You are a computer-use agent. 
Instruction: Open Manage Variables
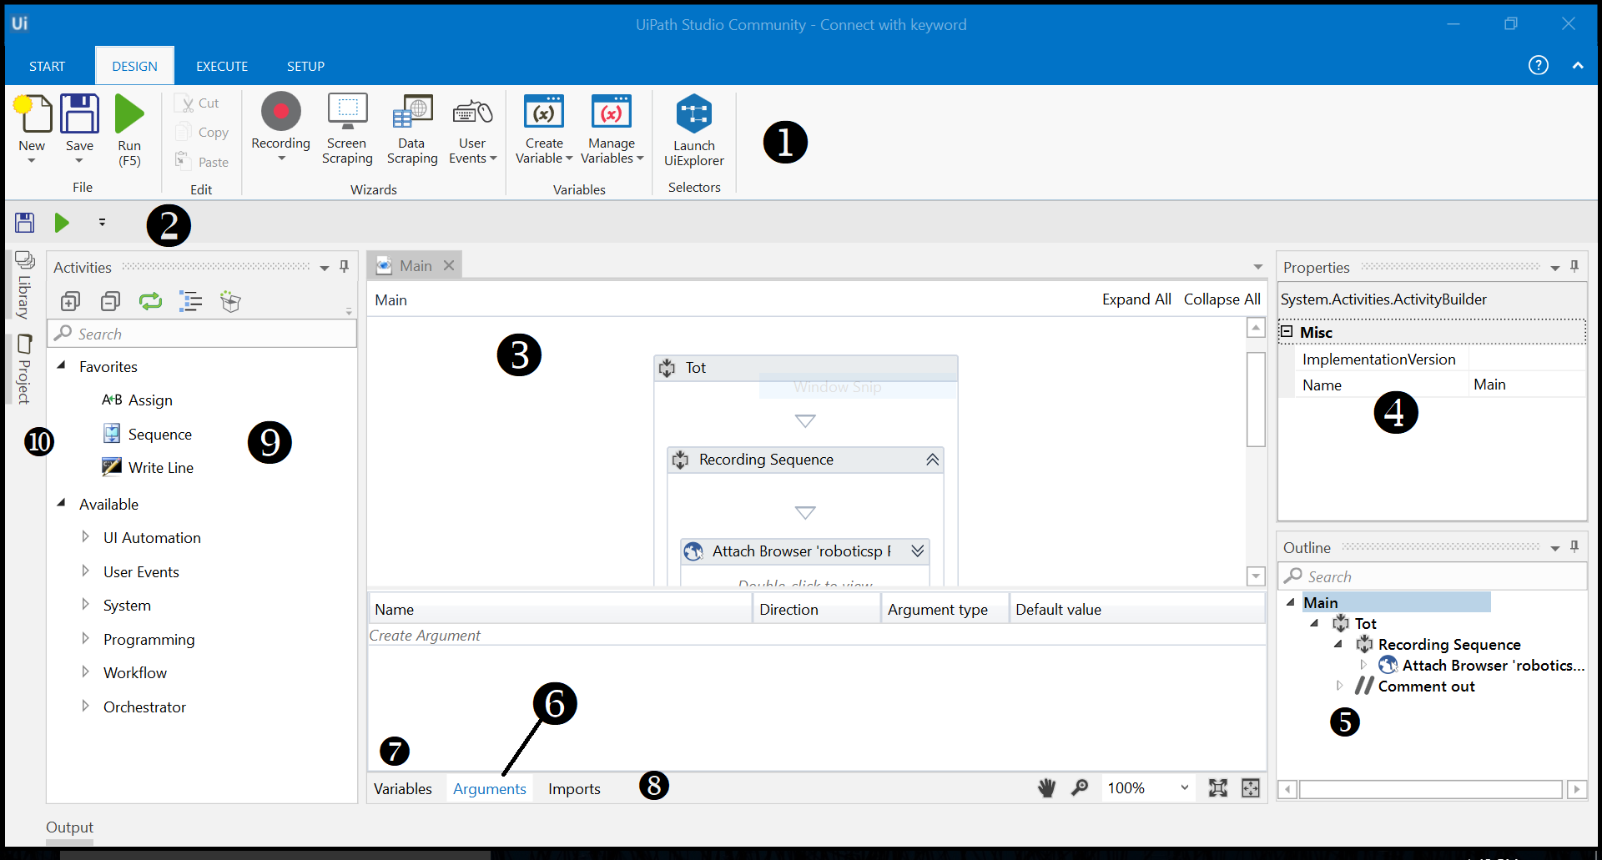pyautogui.click(x=612, y=112)
